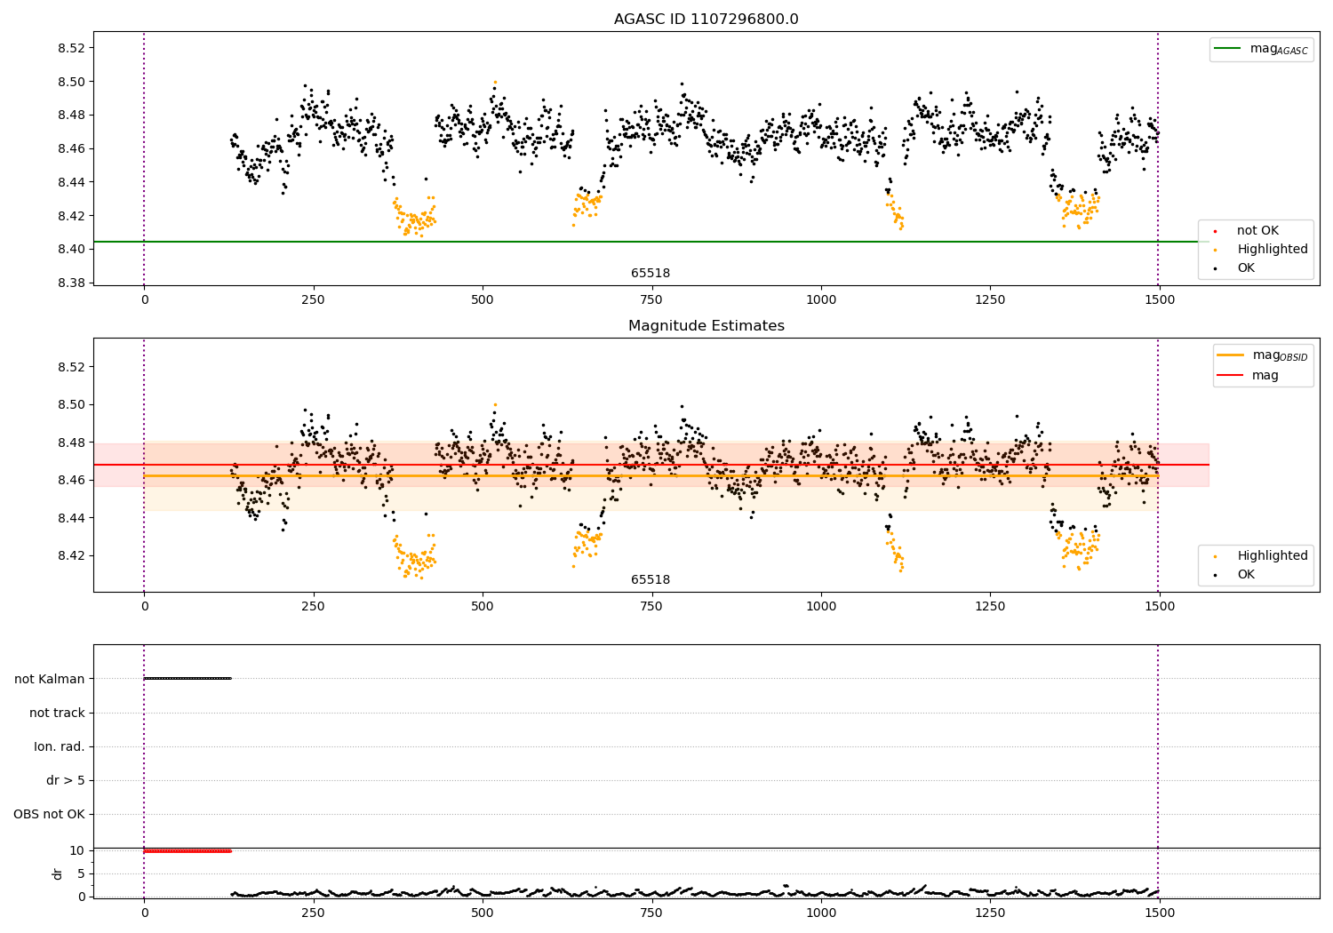Click the orange mag OBSID legend entry
Viewport: 1333px width, 933px height.
tap(1263, 355)
